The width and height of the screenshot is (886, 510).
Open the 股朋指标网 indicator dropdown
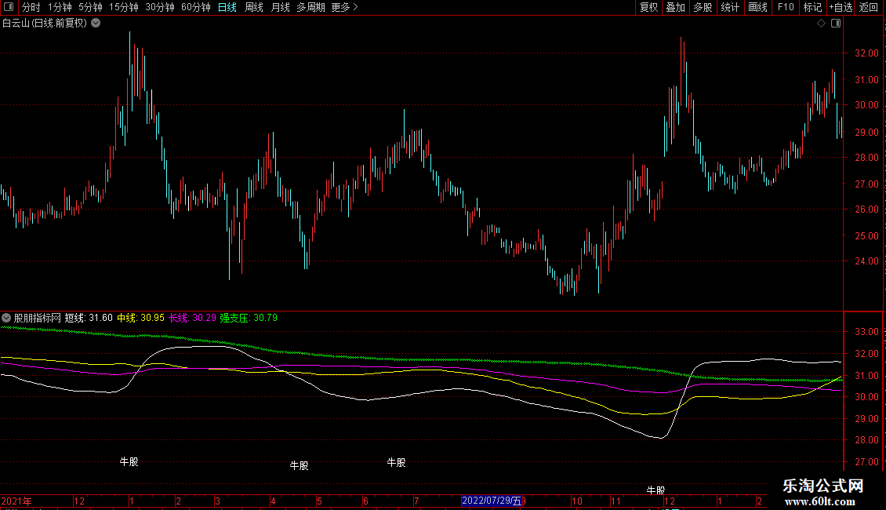(x=6, y=318)
